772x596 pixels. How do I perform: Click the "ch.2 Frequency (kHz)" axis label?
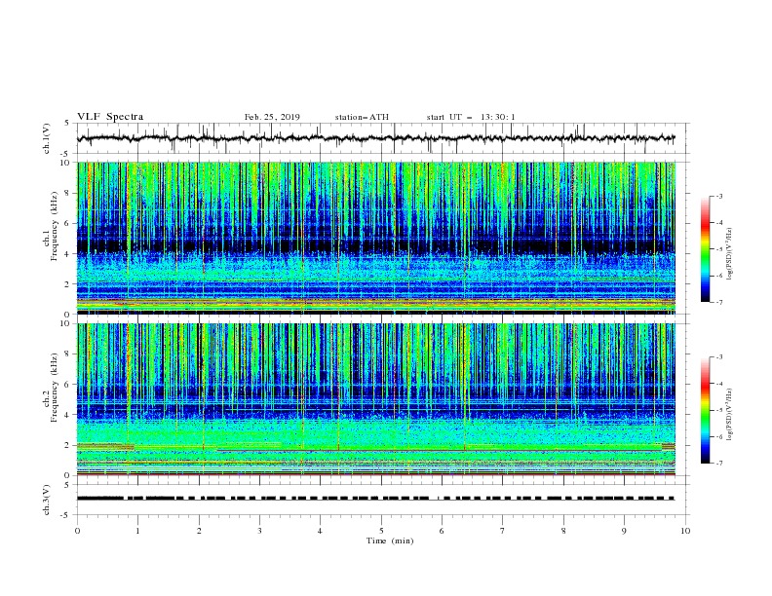tap(50, 388)
